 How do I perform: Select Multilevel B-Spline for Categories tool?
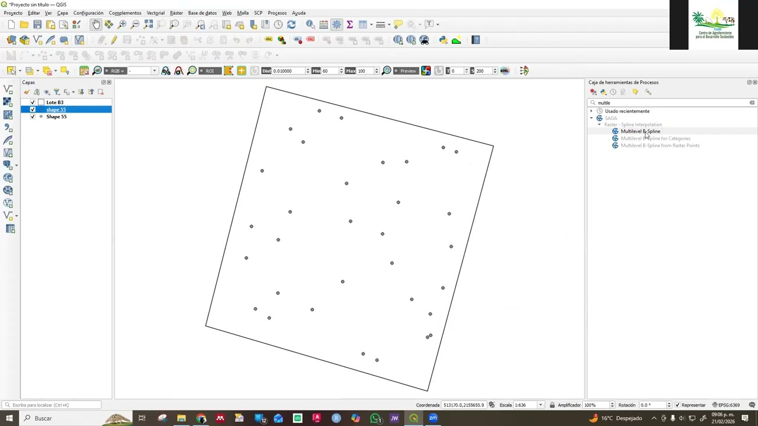pos(656,138)
